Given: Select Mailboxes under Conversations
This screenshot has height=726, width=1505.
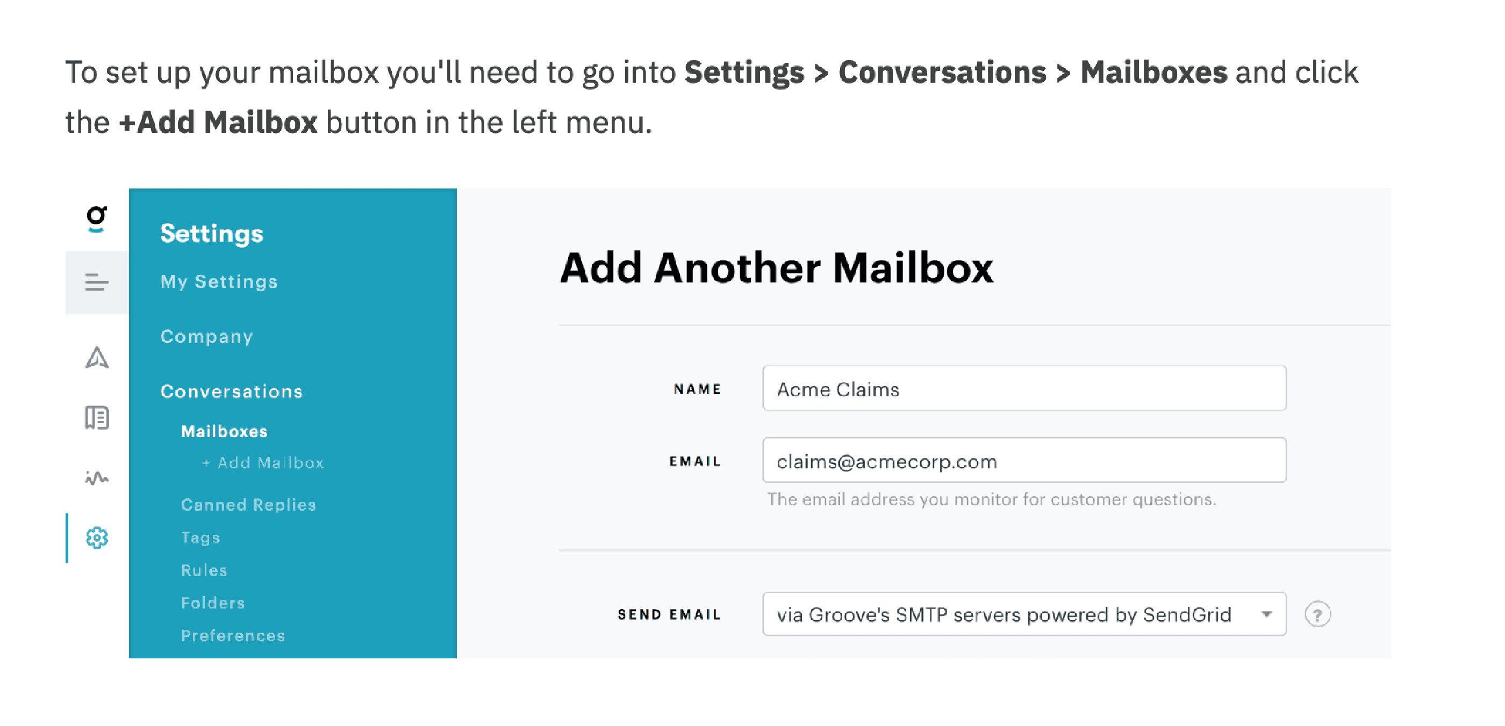Looking at the screenshot, I should pyautogui.click(x=224, y=432).
